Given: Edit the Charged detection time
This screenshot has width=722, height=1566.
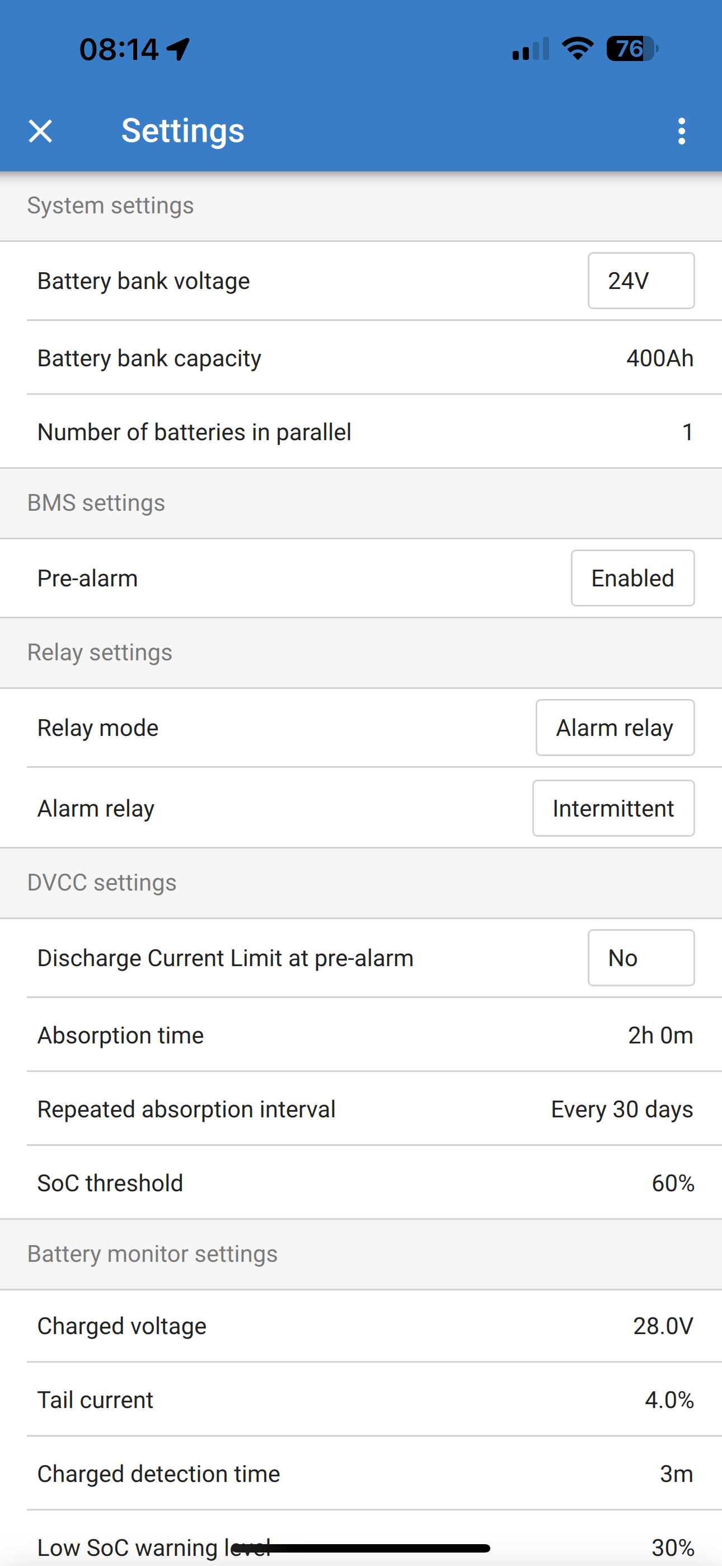Looking at the screenshot, I should [x=676, y=1474].
